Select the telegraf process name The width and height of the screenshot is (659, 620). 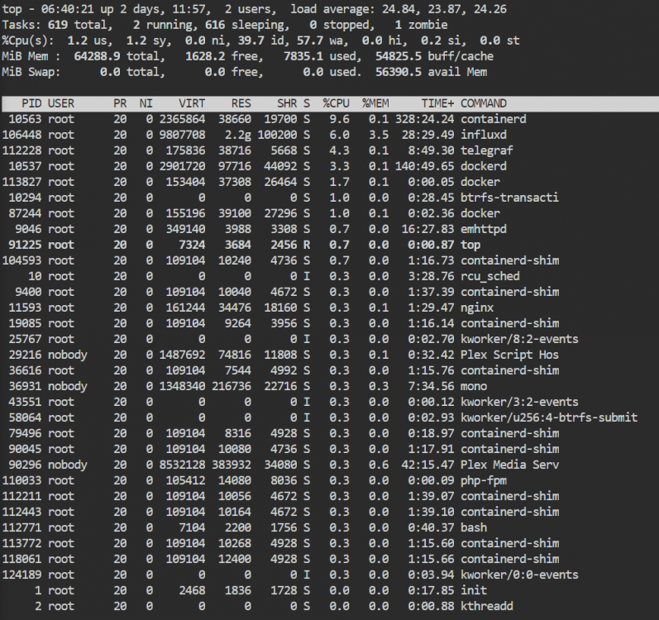pos(487,150)
